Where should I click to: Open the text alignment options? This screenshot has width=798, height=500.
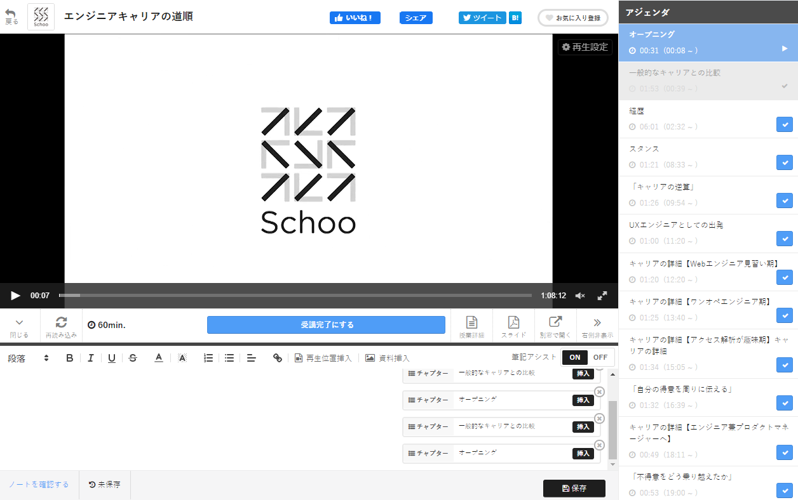point(252,358)
